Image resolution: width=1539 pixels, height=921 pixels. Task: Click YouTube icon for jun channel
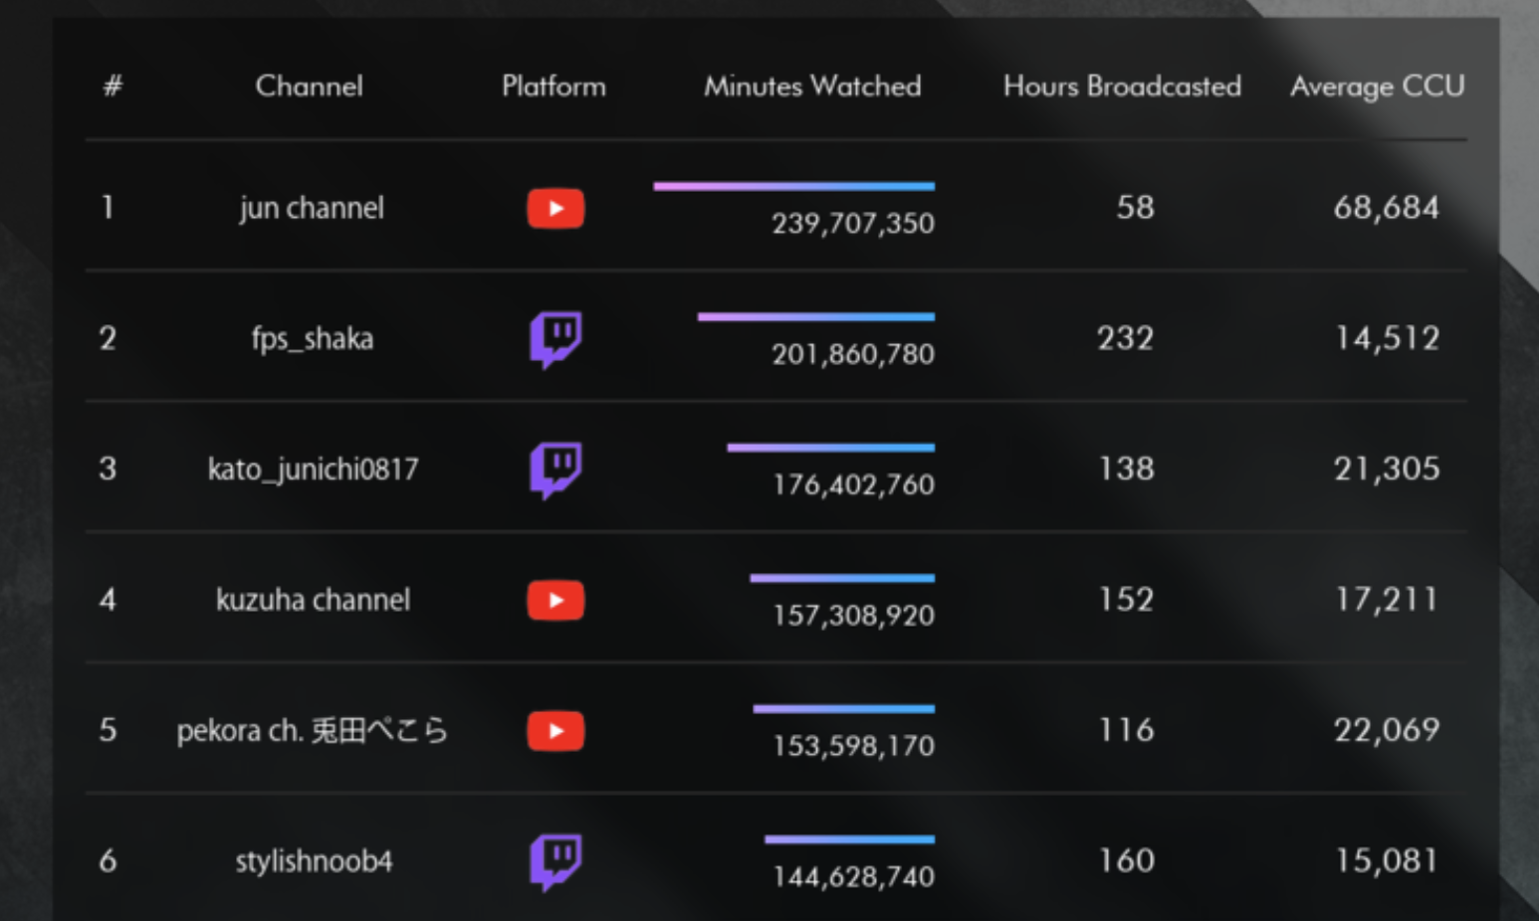[555, 209]
